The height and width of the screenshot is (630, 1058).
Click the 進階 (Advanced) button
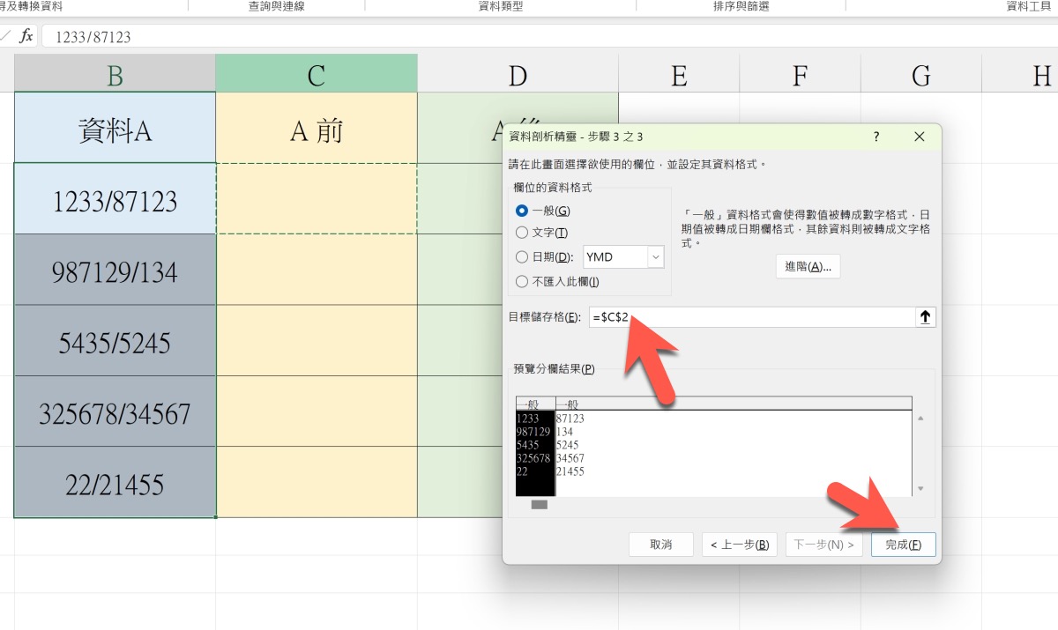pos(808,267)
